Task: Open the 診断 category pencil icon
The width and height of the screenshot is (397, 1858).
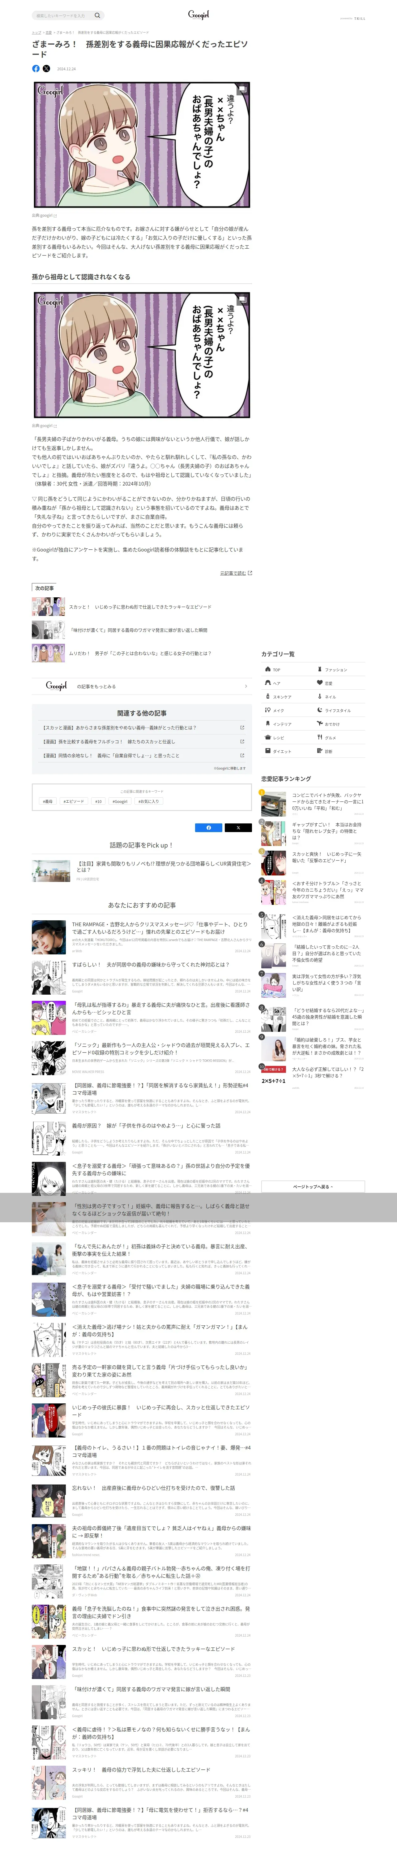Action: [x=320, y=752]
